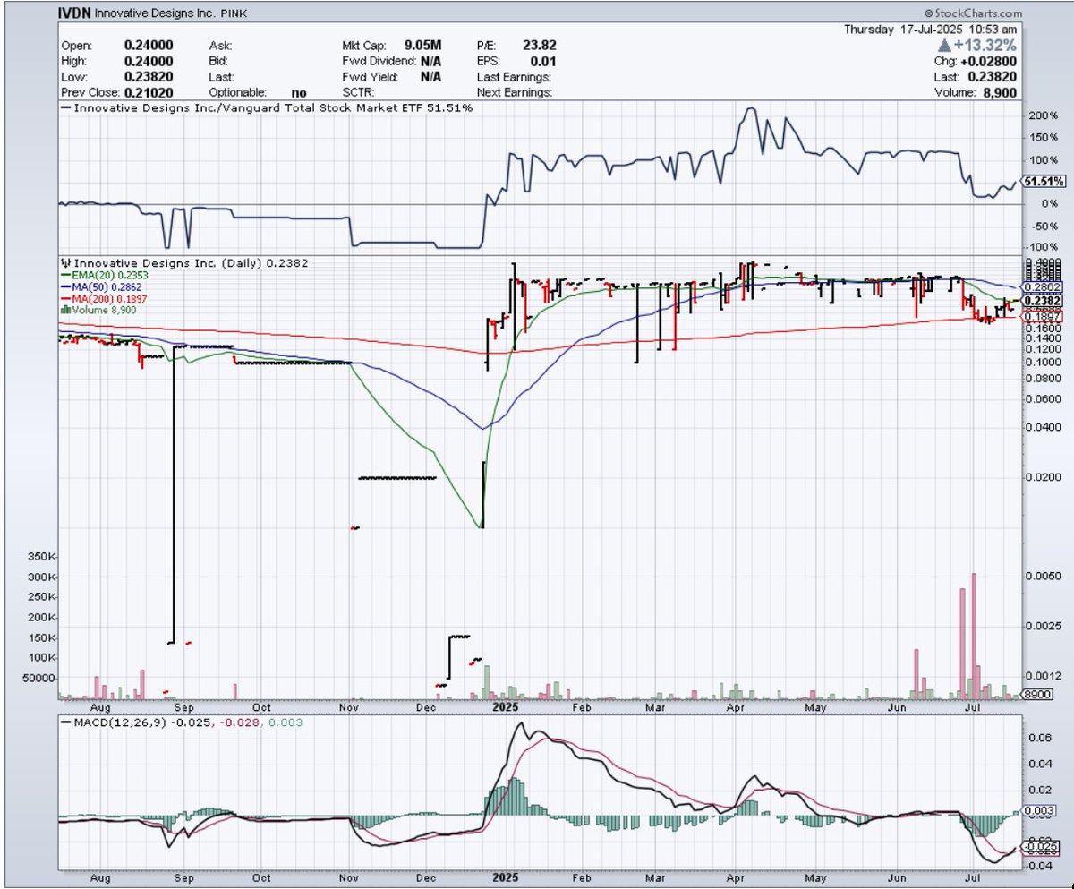Click the 0.06 MACD axis label
Image resolution: width=1074 pixels, height=889 pixels.
tap(1039, 739)
